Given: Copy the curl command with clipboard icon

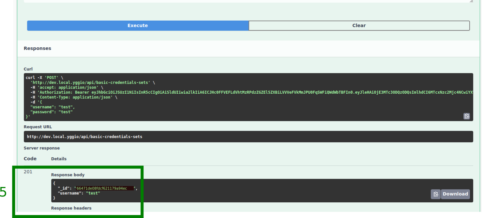Looking at the screenshot, I should pyautogui.click(x=467, y=116).
